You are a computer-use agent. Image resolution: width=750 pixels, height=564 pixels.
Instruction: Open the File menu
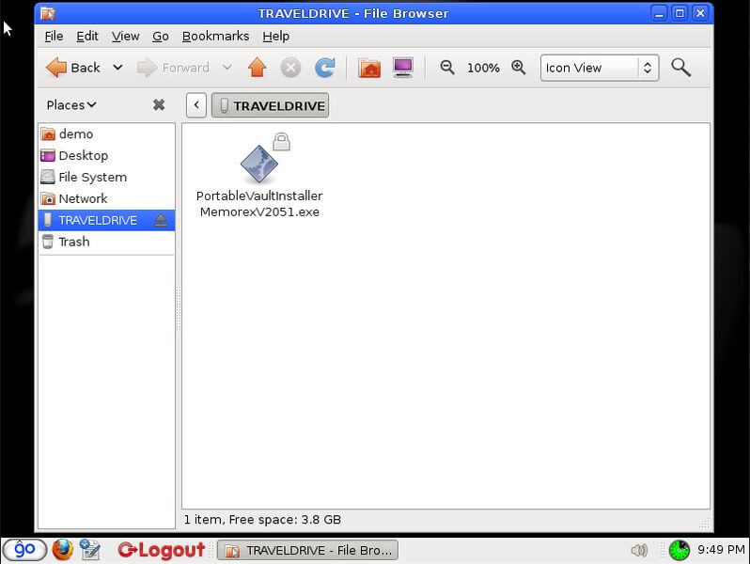point(54,37)
